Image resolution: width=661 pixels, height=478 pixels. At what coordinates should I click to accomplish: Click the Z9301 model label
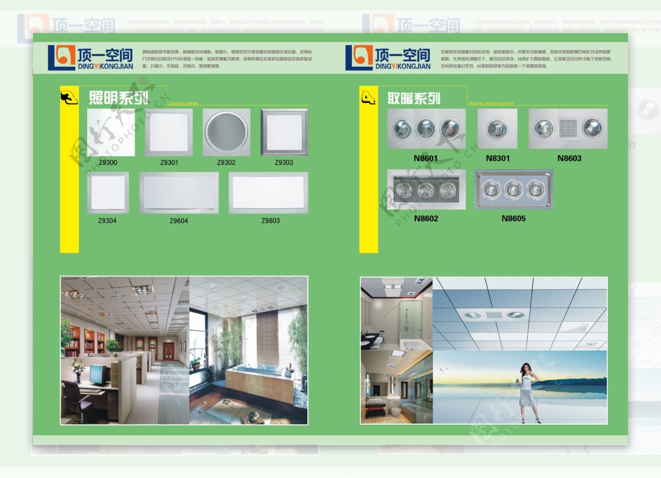click(169, 163)
